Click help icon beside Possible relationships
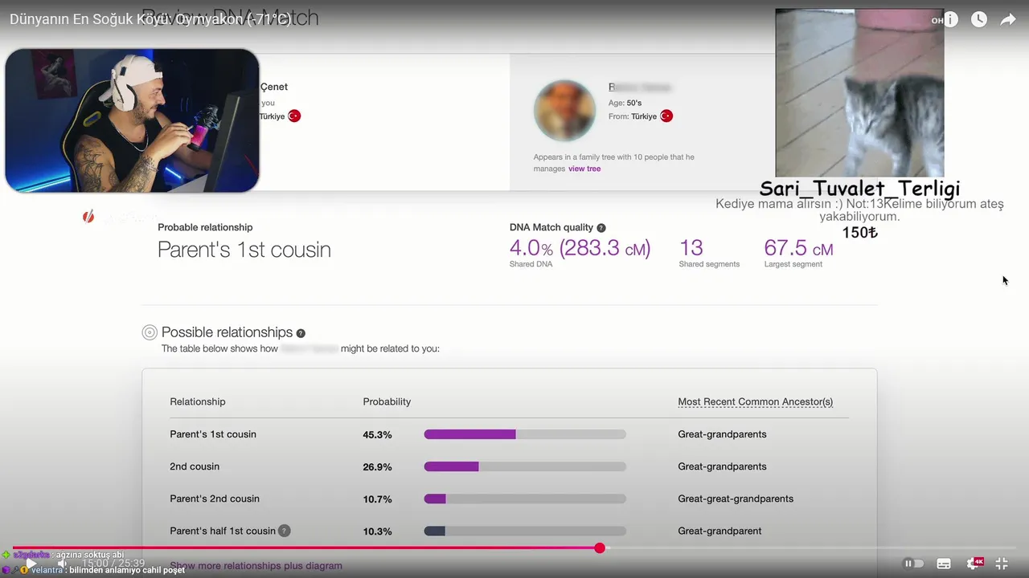The height and width of the screenshot is (578, 1029). point(301,333)
